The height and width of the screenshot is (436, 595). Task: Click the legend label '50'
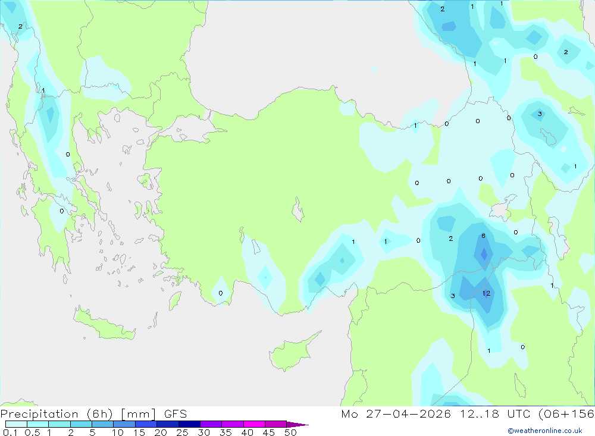click(x=290, y=432)
